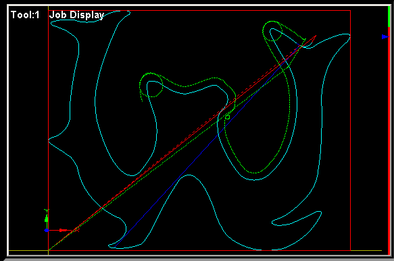Image resolution: width=394 pixels, height=261 pixels.
Task: Click the small red X label by axis
Action: coord(78,230)
